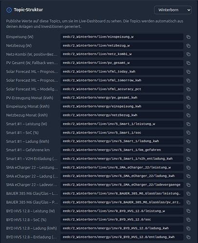Copy the live netzbezug_w topic
The width and height of the screenshot is (198, 243).
pos(188,46)
